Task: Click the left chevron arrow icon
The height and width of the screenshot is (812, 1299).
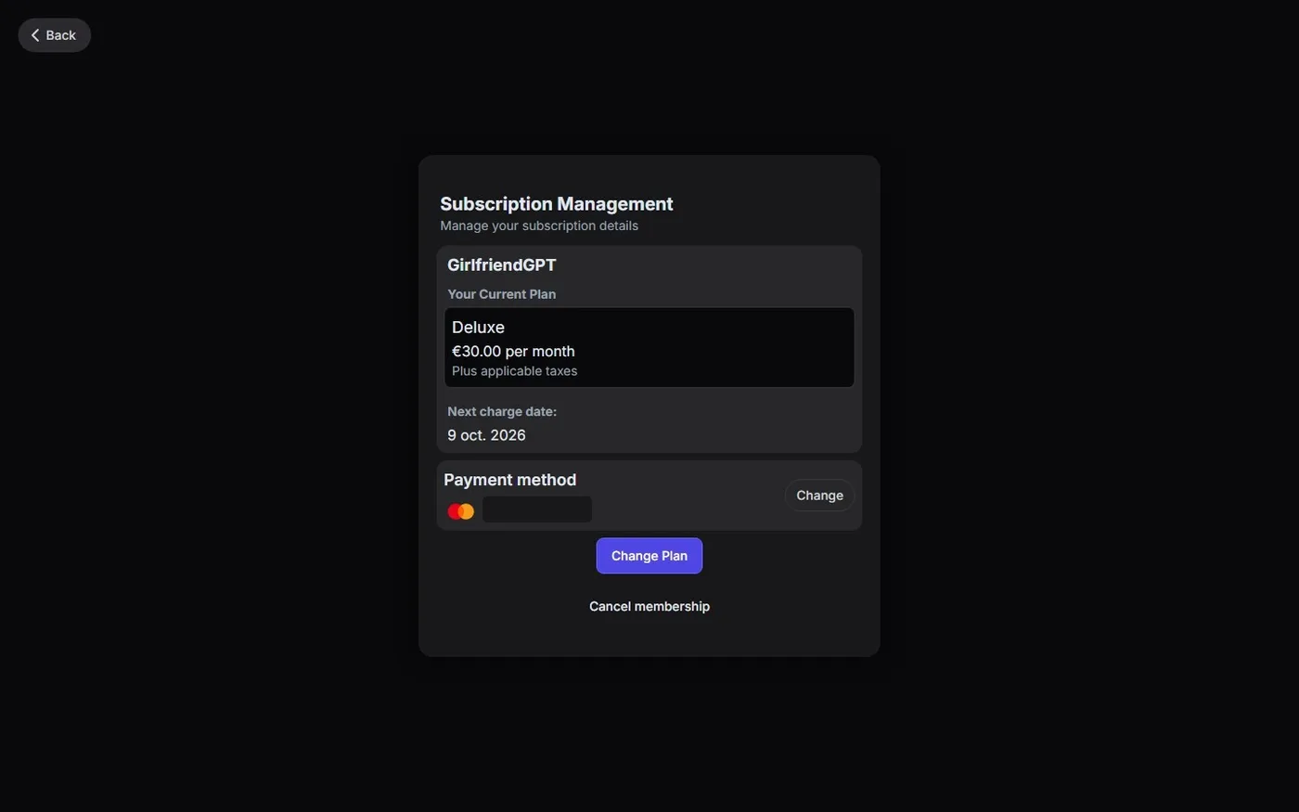Action: click(x=35, y=35)
